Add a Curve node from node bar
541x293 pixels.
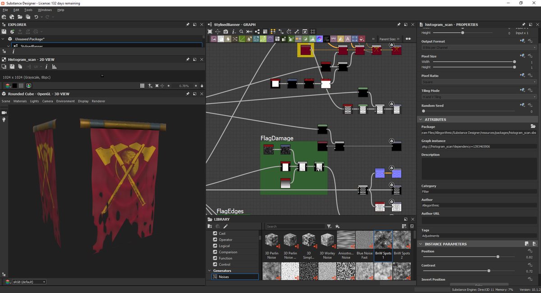point(242,39)
